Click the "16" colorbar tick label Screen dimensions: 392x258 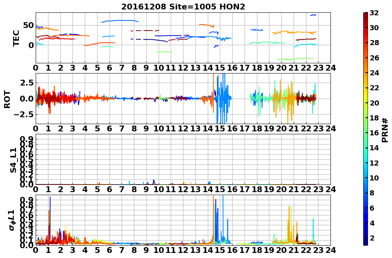pyautogui.click(x=374, y=133)
